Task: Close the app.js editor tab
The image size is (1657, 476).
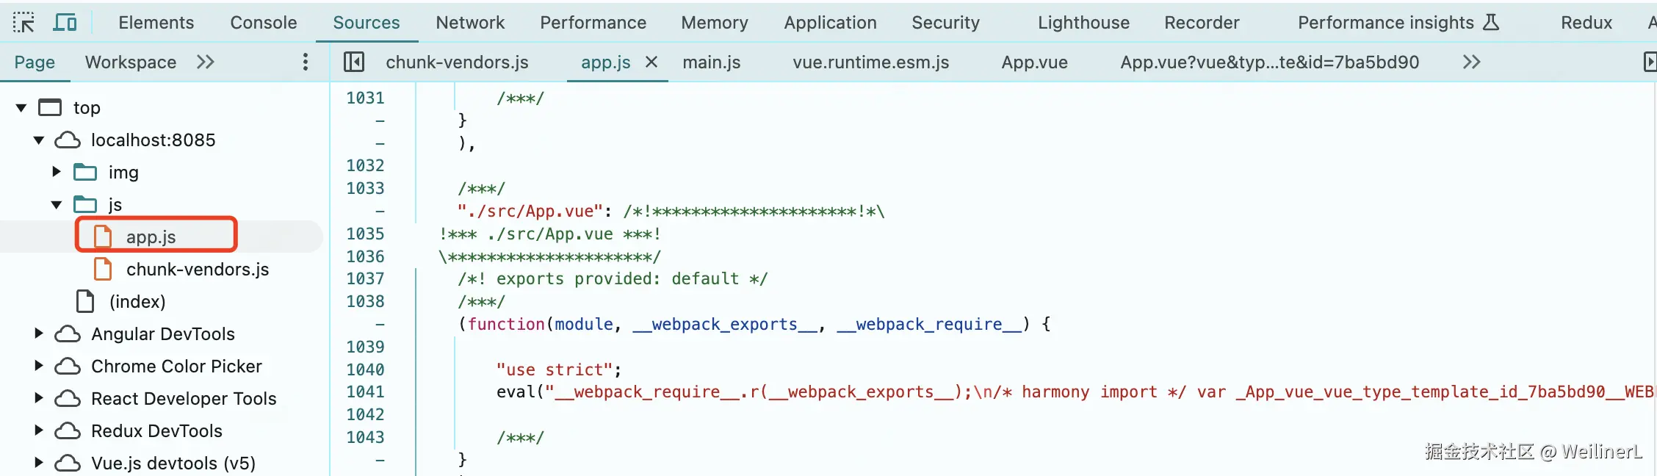Action: [x=651, y=62]
